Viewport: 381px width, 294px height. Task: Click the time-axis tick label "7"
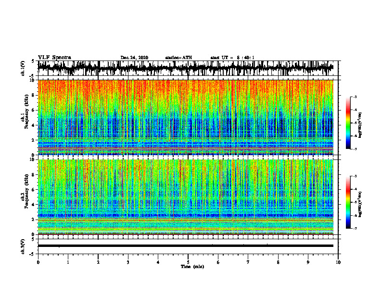coord(248,262)
